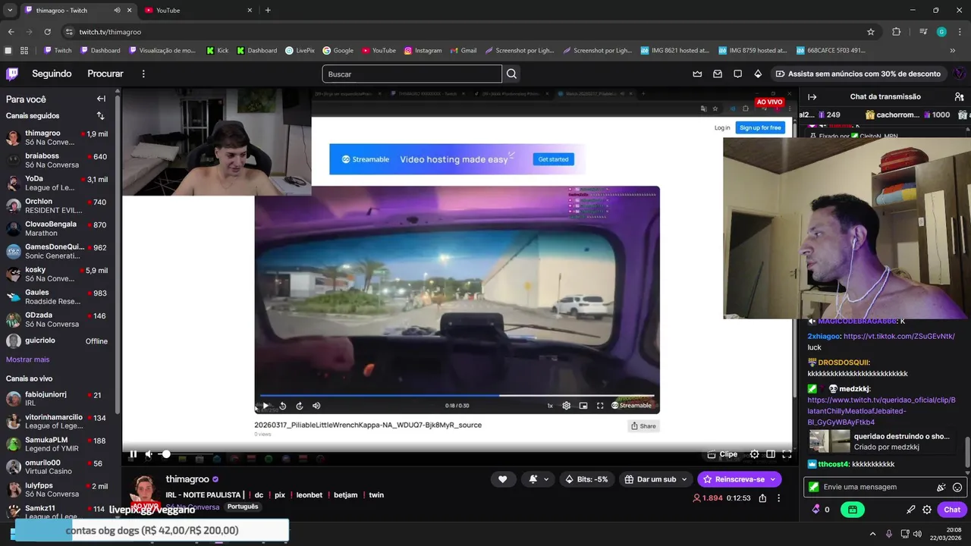Open the Instagram bookmark
971x546 pixels.
(x=423, y=51)
